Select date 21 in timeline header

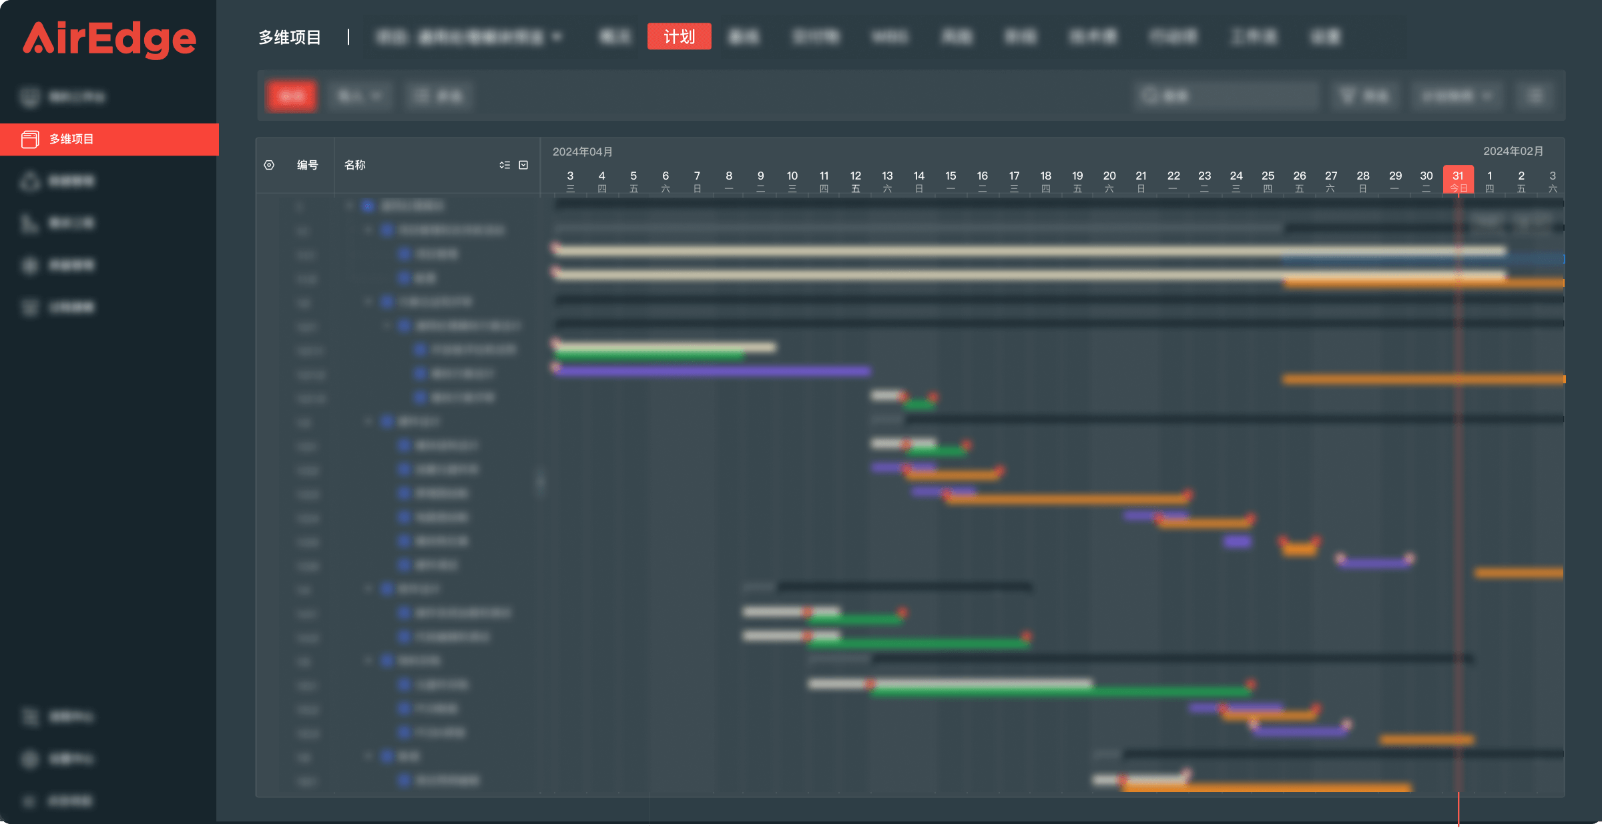click(1141, 181)
